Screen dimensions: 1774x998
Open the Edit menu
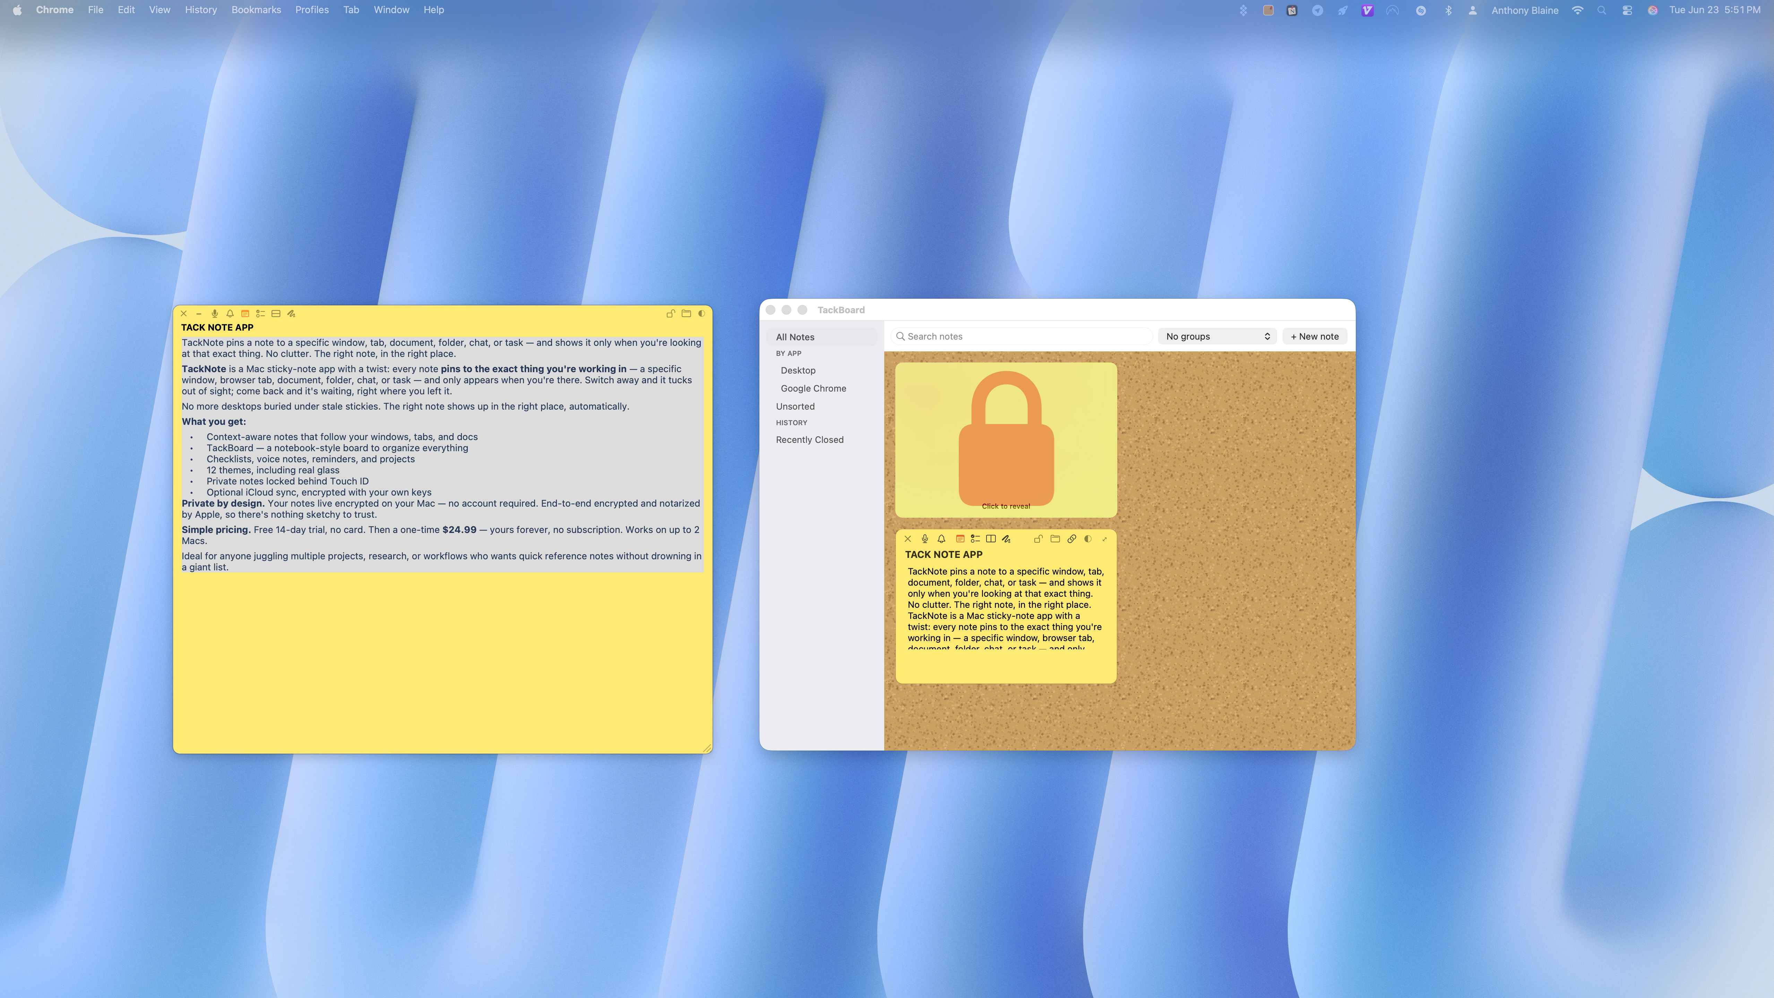pos(126,10)
